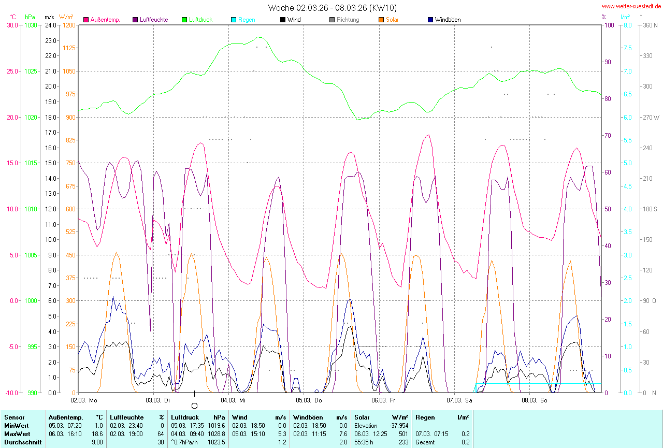Click the MaxWert row label
663x448 pixels.
tap(18, 433)
